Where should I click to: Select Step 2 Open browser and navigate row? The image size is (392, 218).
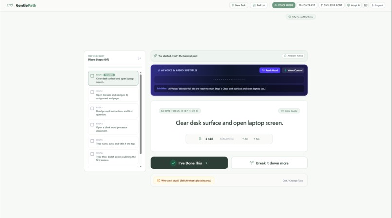click(113, 95)
